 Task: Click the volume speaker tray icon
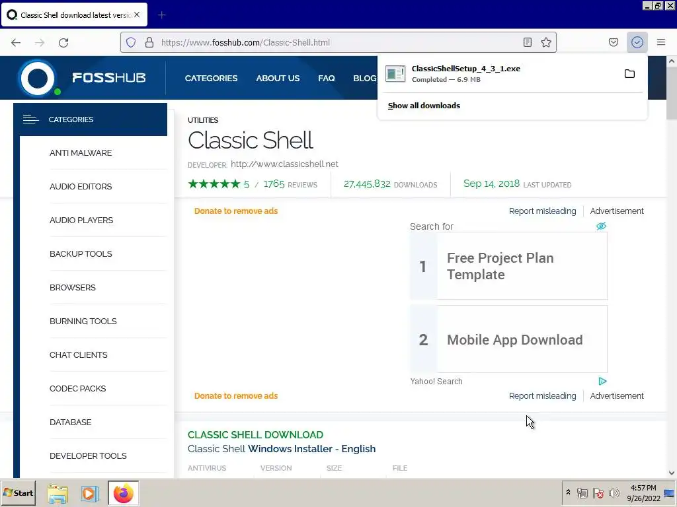tap(614, 493)
